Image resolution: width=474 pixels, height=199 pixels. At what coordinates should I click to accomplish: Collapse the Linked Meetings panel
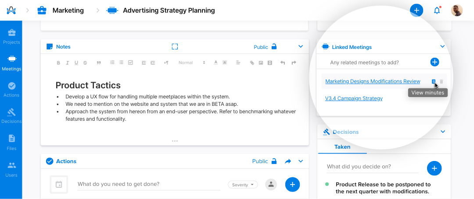point(442,47)
